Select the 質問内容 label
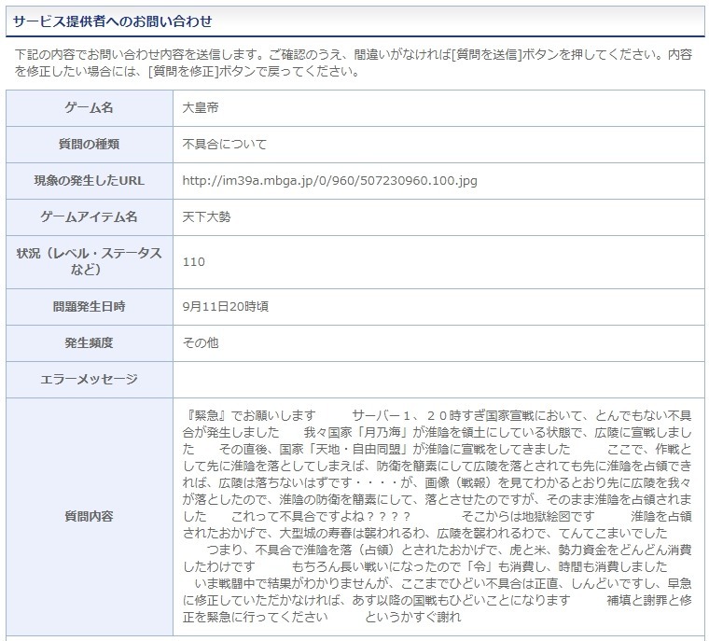Viewport: 709px width, 641px height. pyautogui.click(x=89, y=516)
